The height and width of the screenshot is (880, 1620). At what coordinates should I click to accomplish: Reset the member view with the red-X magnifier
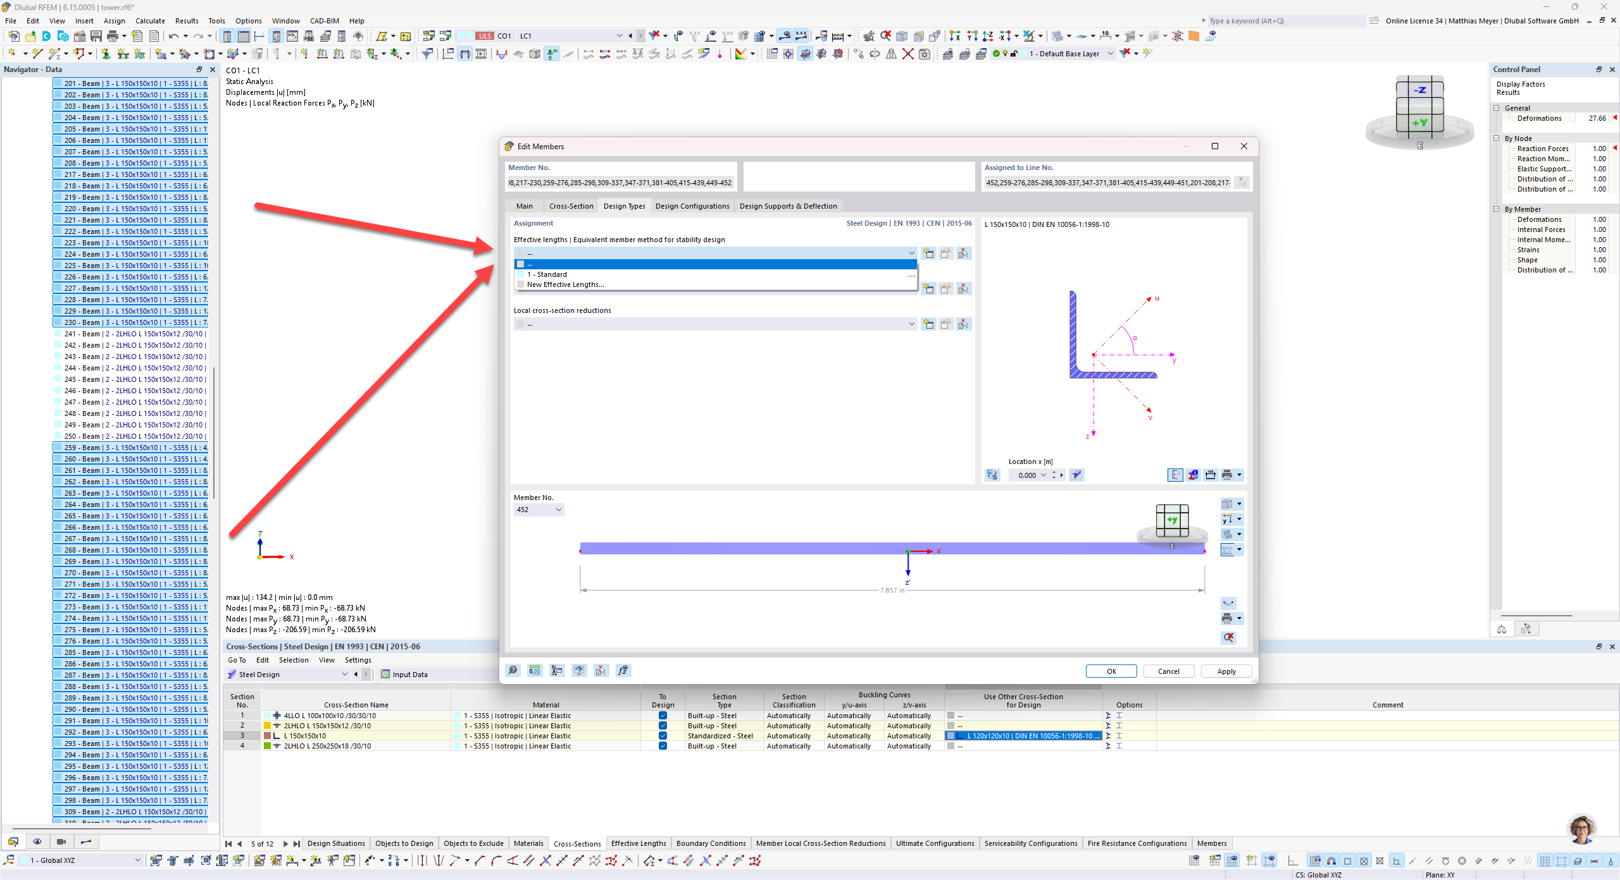1228,637
